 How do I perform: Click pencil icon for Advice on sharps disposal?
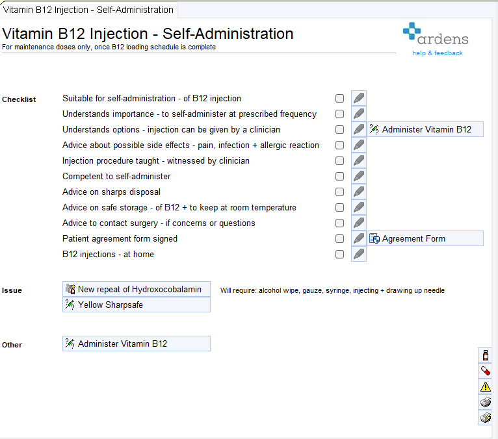point(359,192)
